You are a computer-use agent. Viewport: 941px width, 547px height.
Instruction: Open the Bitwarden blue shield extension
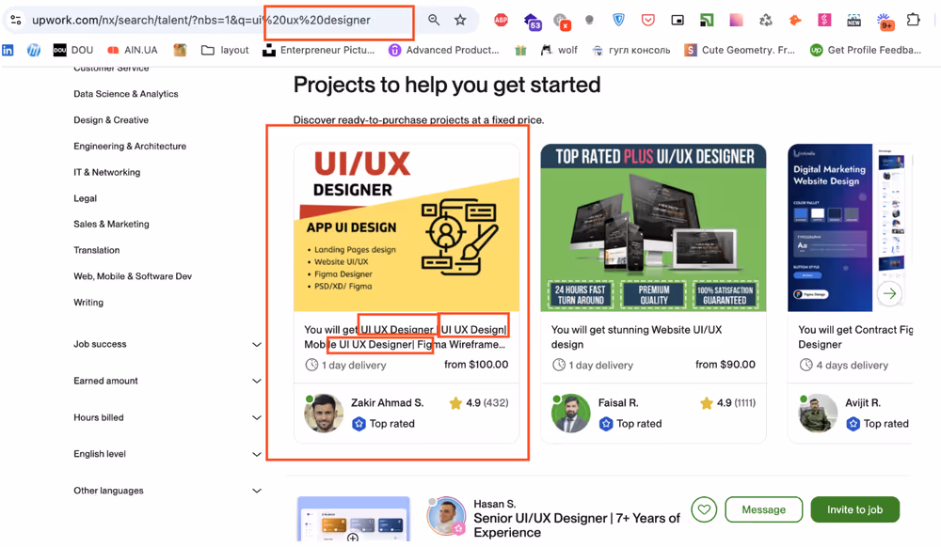618,20
